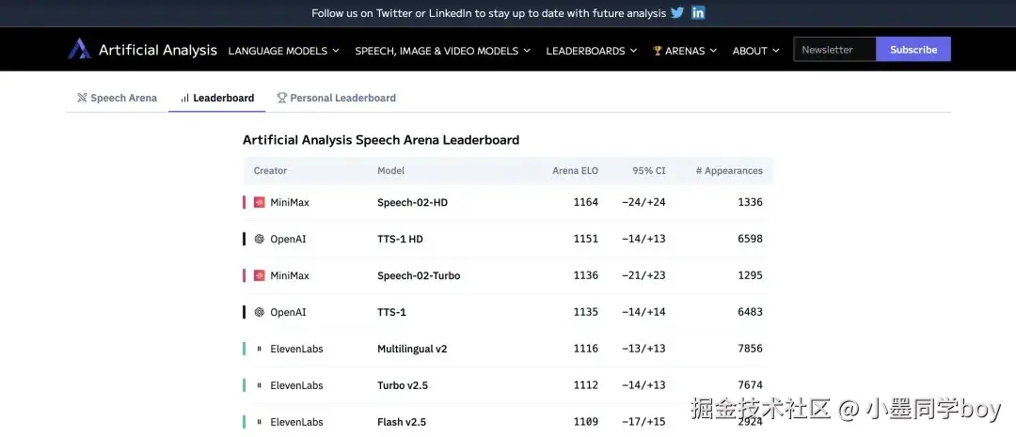Click the confidence interval −21/+23

643,275
